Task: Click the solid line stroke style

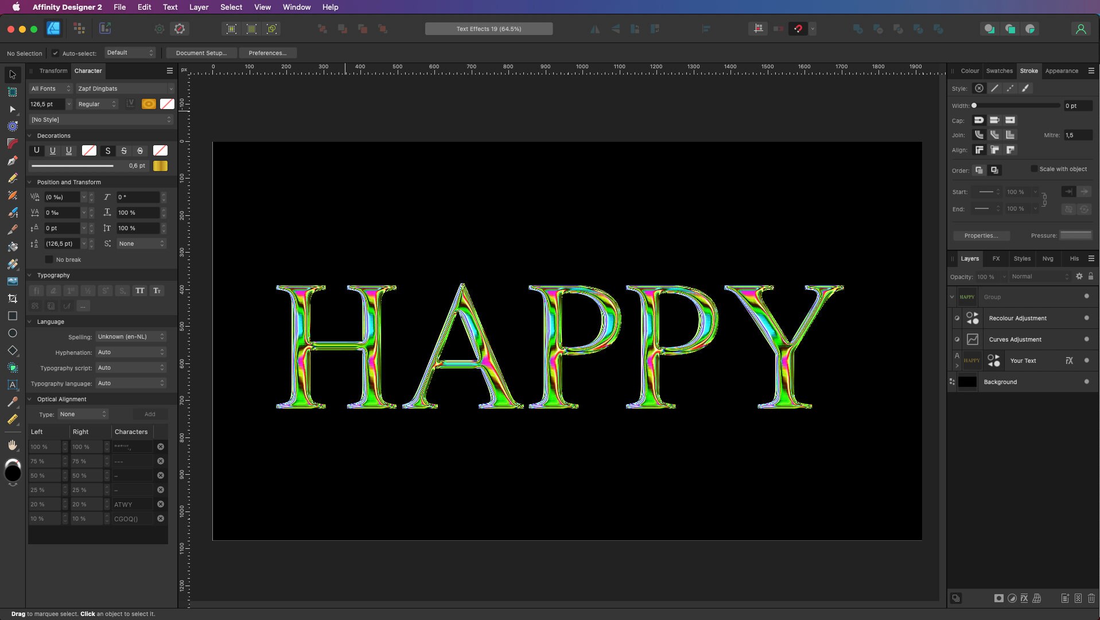Action: pos(994,88)
